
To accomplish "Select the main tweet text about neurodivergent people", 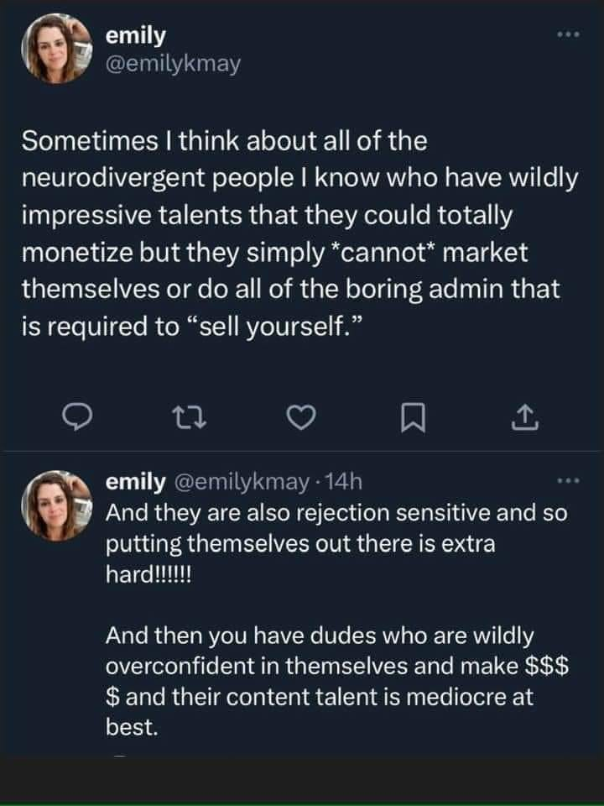I will pos(300,233).
